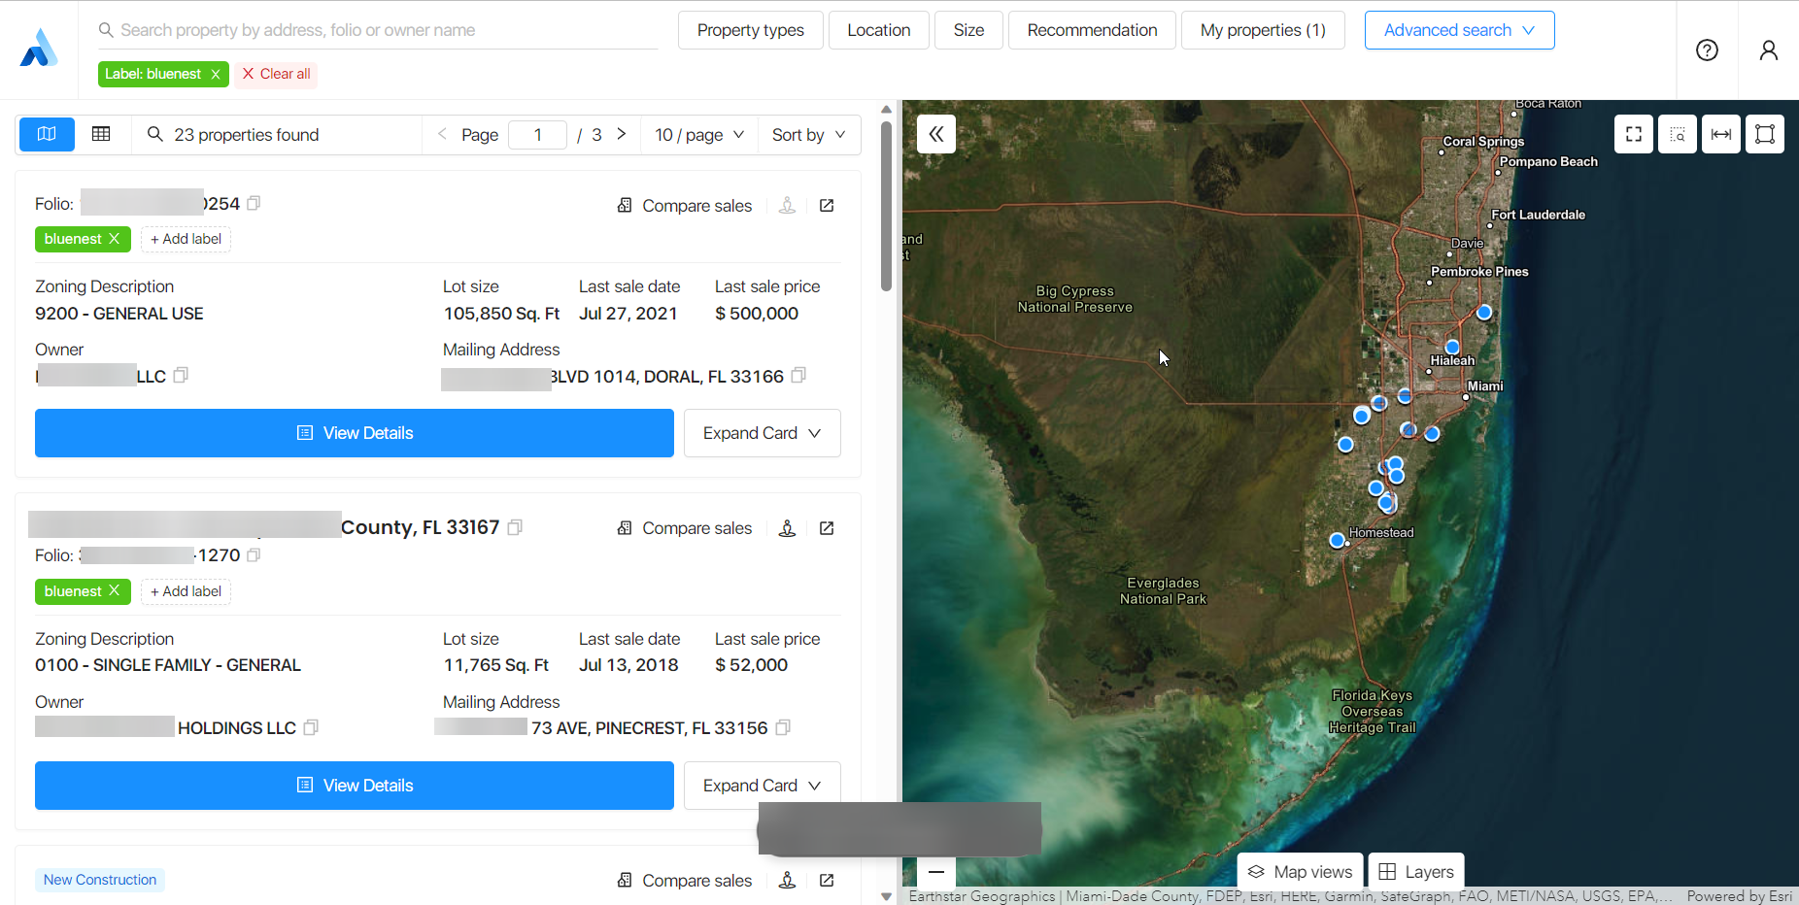Switch to table grid view
Image resolution: width=1799 pixels, height=905 pixels.
click(101, 134)
